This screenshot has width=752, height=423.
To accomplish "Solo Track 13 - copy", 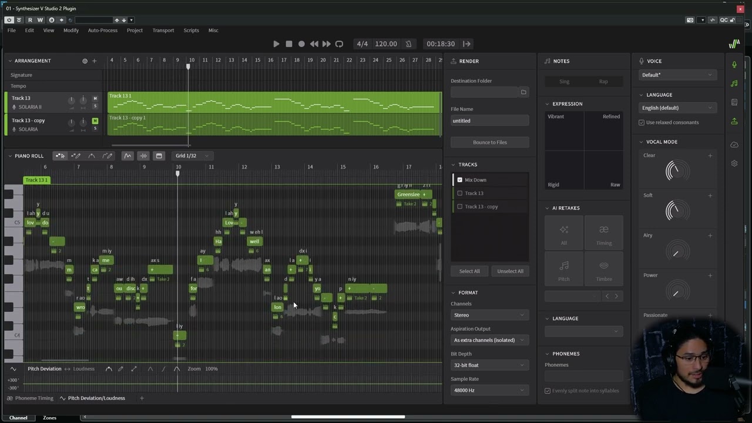I will pyautogui.click(x=95, y=129).
